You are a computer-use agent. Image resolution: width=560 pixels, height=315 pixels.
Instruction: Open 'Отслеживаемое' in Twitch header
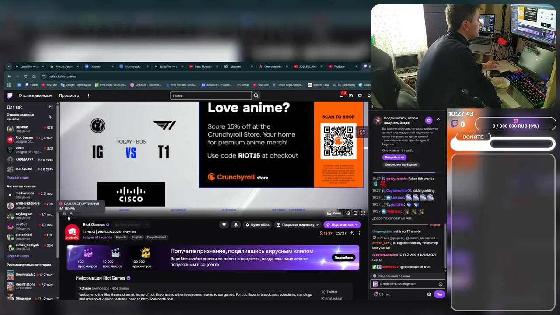(35, 95)
